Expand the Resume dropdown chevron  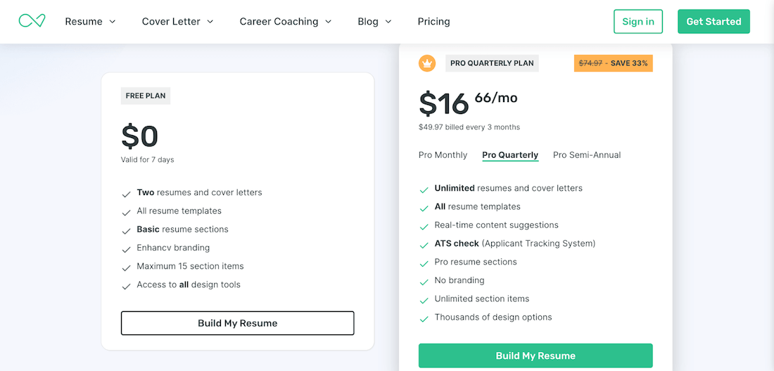112,22
